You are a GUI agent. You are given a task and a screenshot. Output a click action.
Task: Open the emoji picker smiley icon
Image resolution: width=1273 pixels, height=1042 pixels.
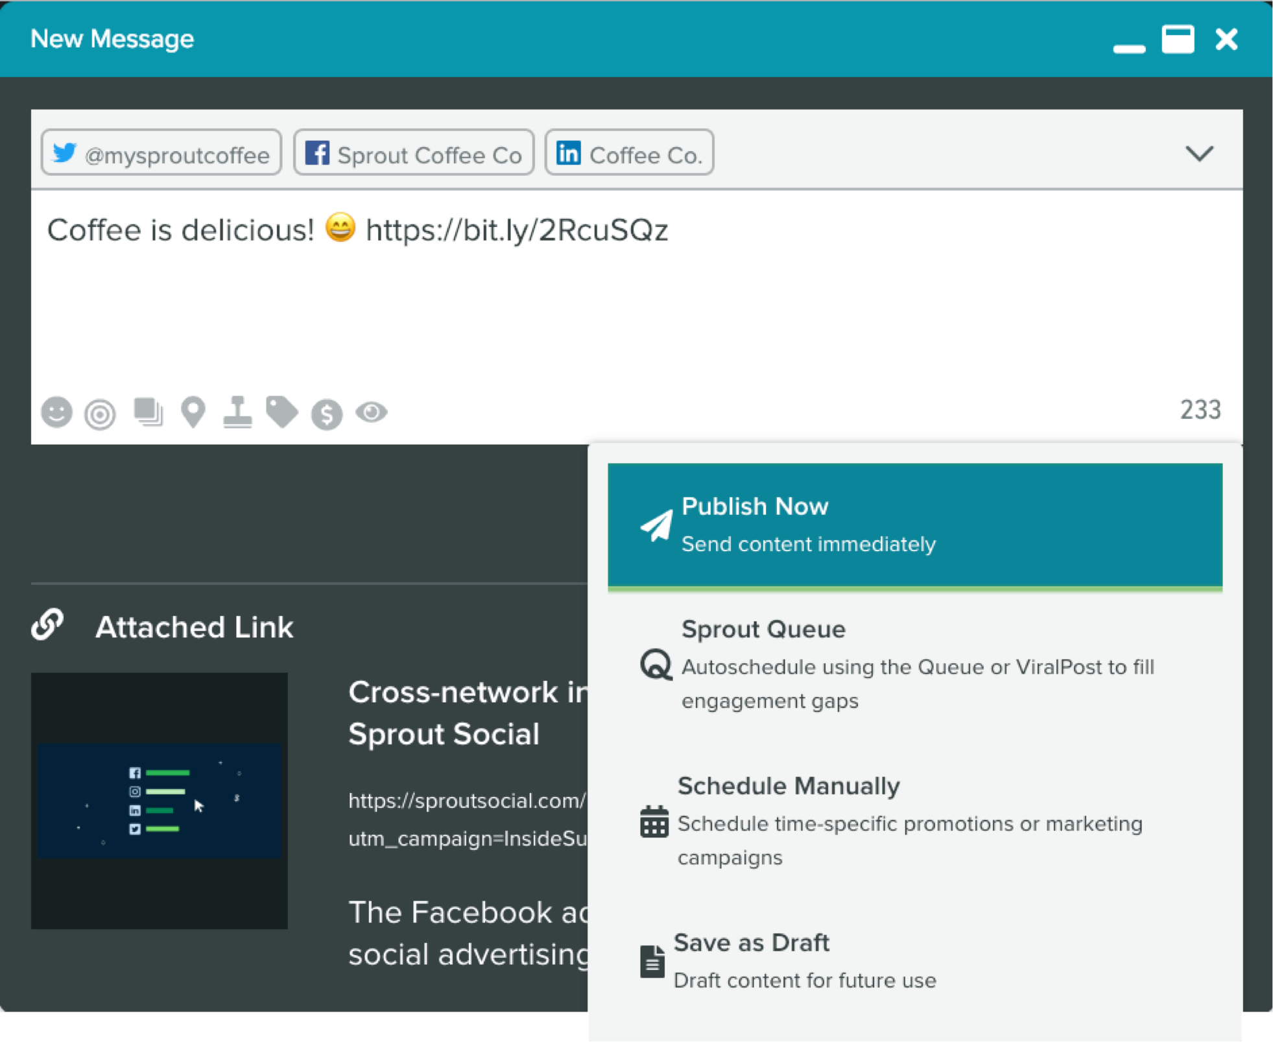tap(56, 412)
